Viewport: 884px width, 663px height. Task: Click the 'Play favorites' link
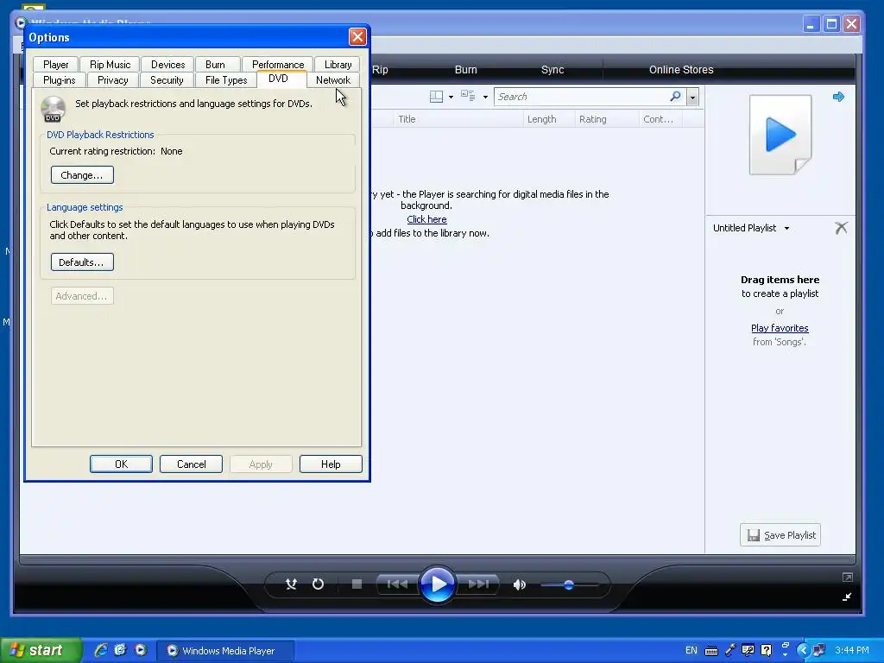tap(780, 328)
